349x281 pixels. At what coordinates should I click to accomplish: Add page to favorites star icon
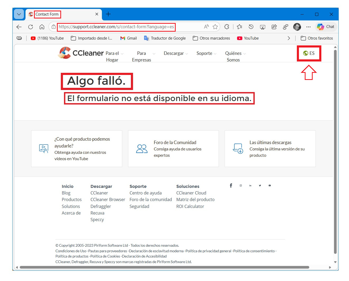click(215, 27)
